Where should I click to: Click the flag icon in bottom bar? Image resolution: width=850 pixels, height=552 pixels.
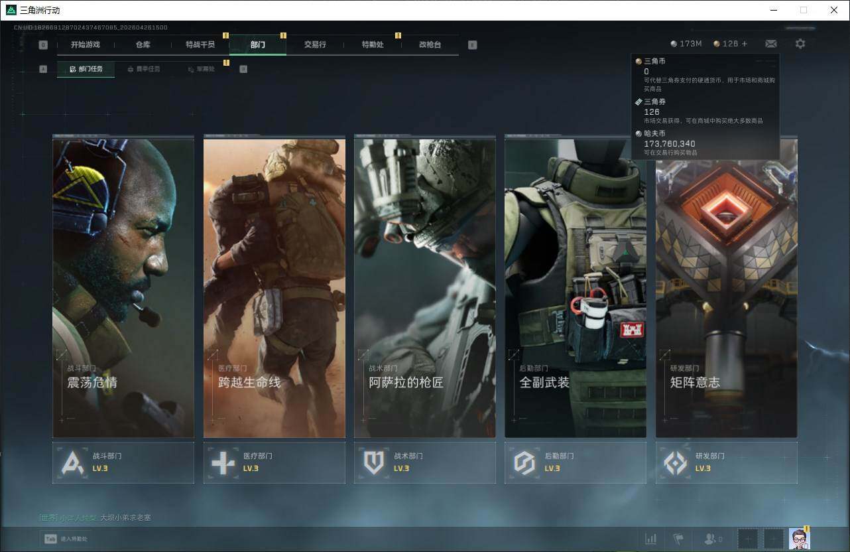pos(678,539)
